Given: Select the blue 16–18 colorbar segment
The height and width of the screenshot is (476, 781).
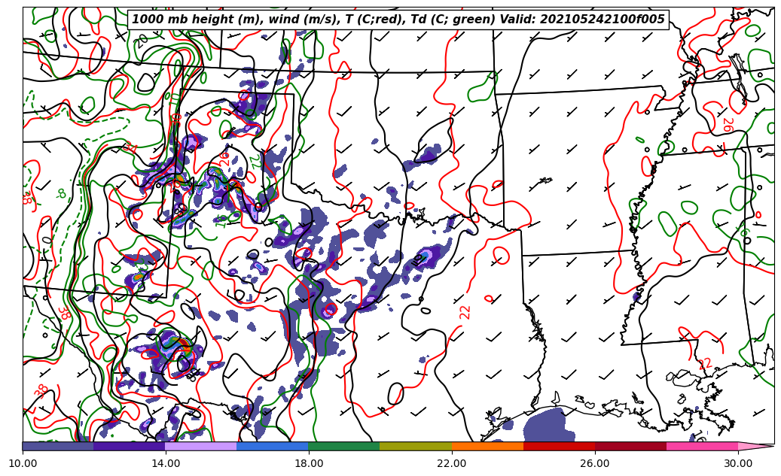Looking at the screenshot, I should 273,446.
